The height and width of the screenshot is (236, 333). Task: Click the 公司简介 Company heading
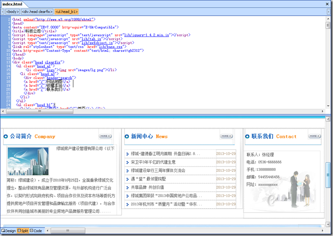coord(32,136)
